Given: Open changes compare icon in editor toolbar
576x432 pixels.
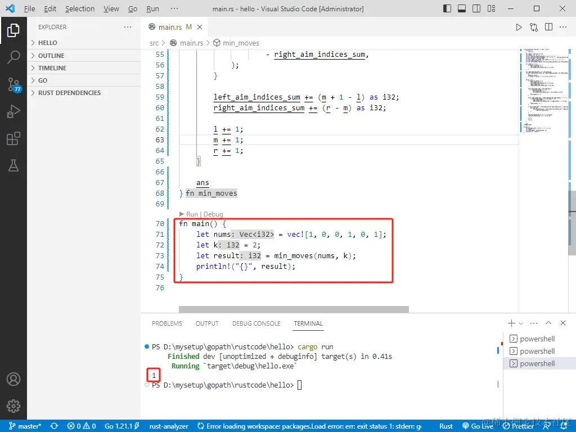Looking at the screenshot, I should coord(534,27).
